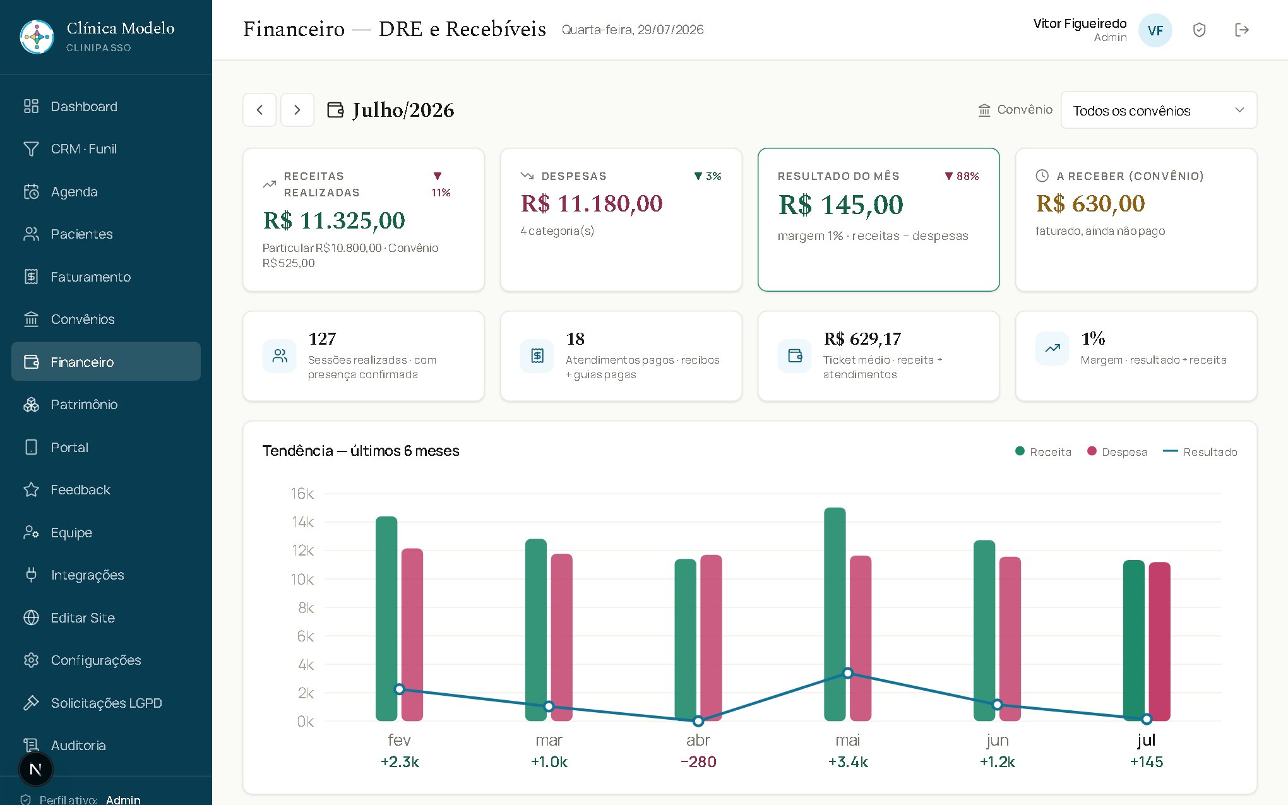1288x805 pixels.
Task: Click the green Receita bar for jul
Action: 1134,640
